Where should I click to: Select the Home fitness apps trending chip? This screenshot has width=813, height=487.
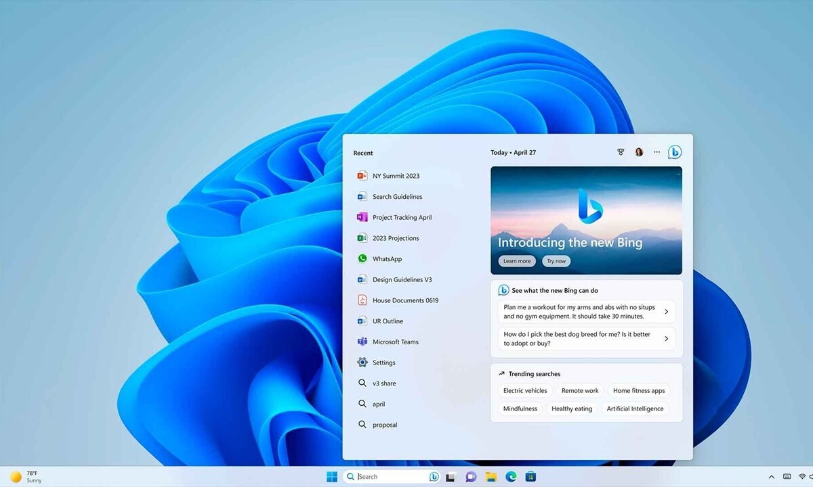pos(639,391)
